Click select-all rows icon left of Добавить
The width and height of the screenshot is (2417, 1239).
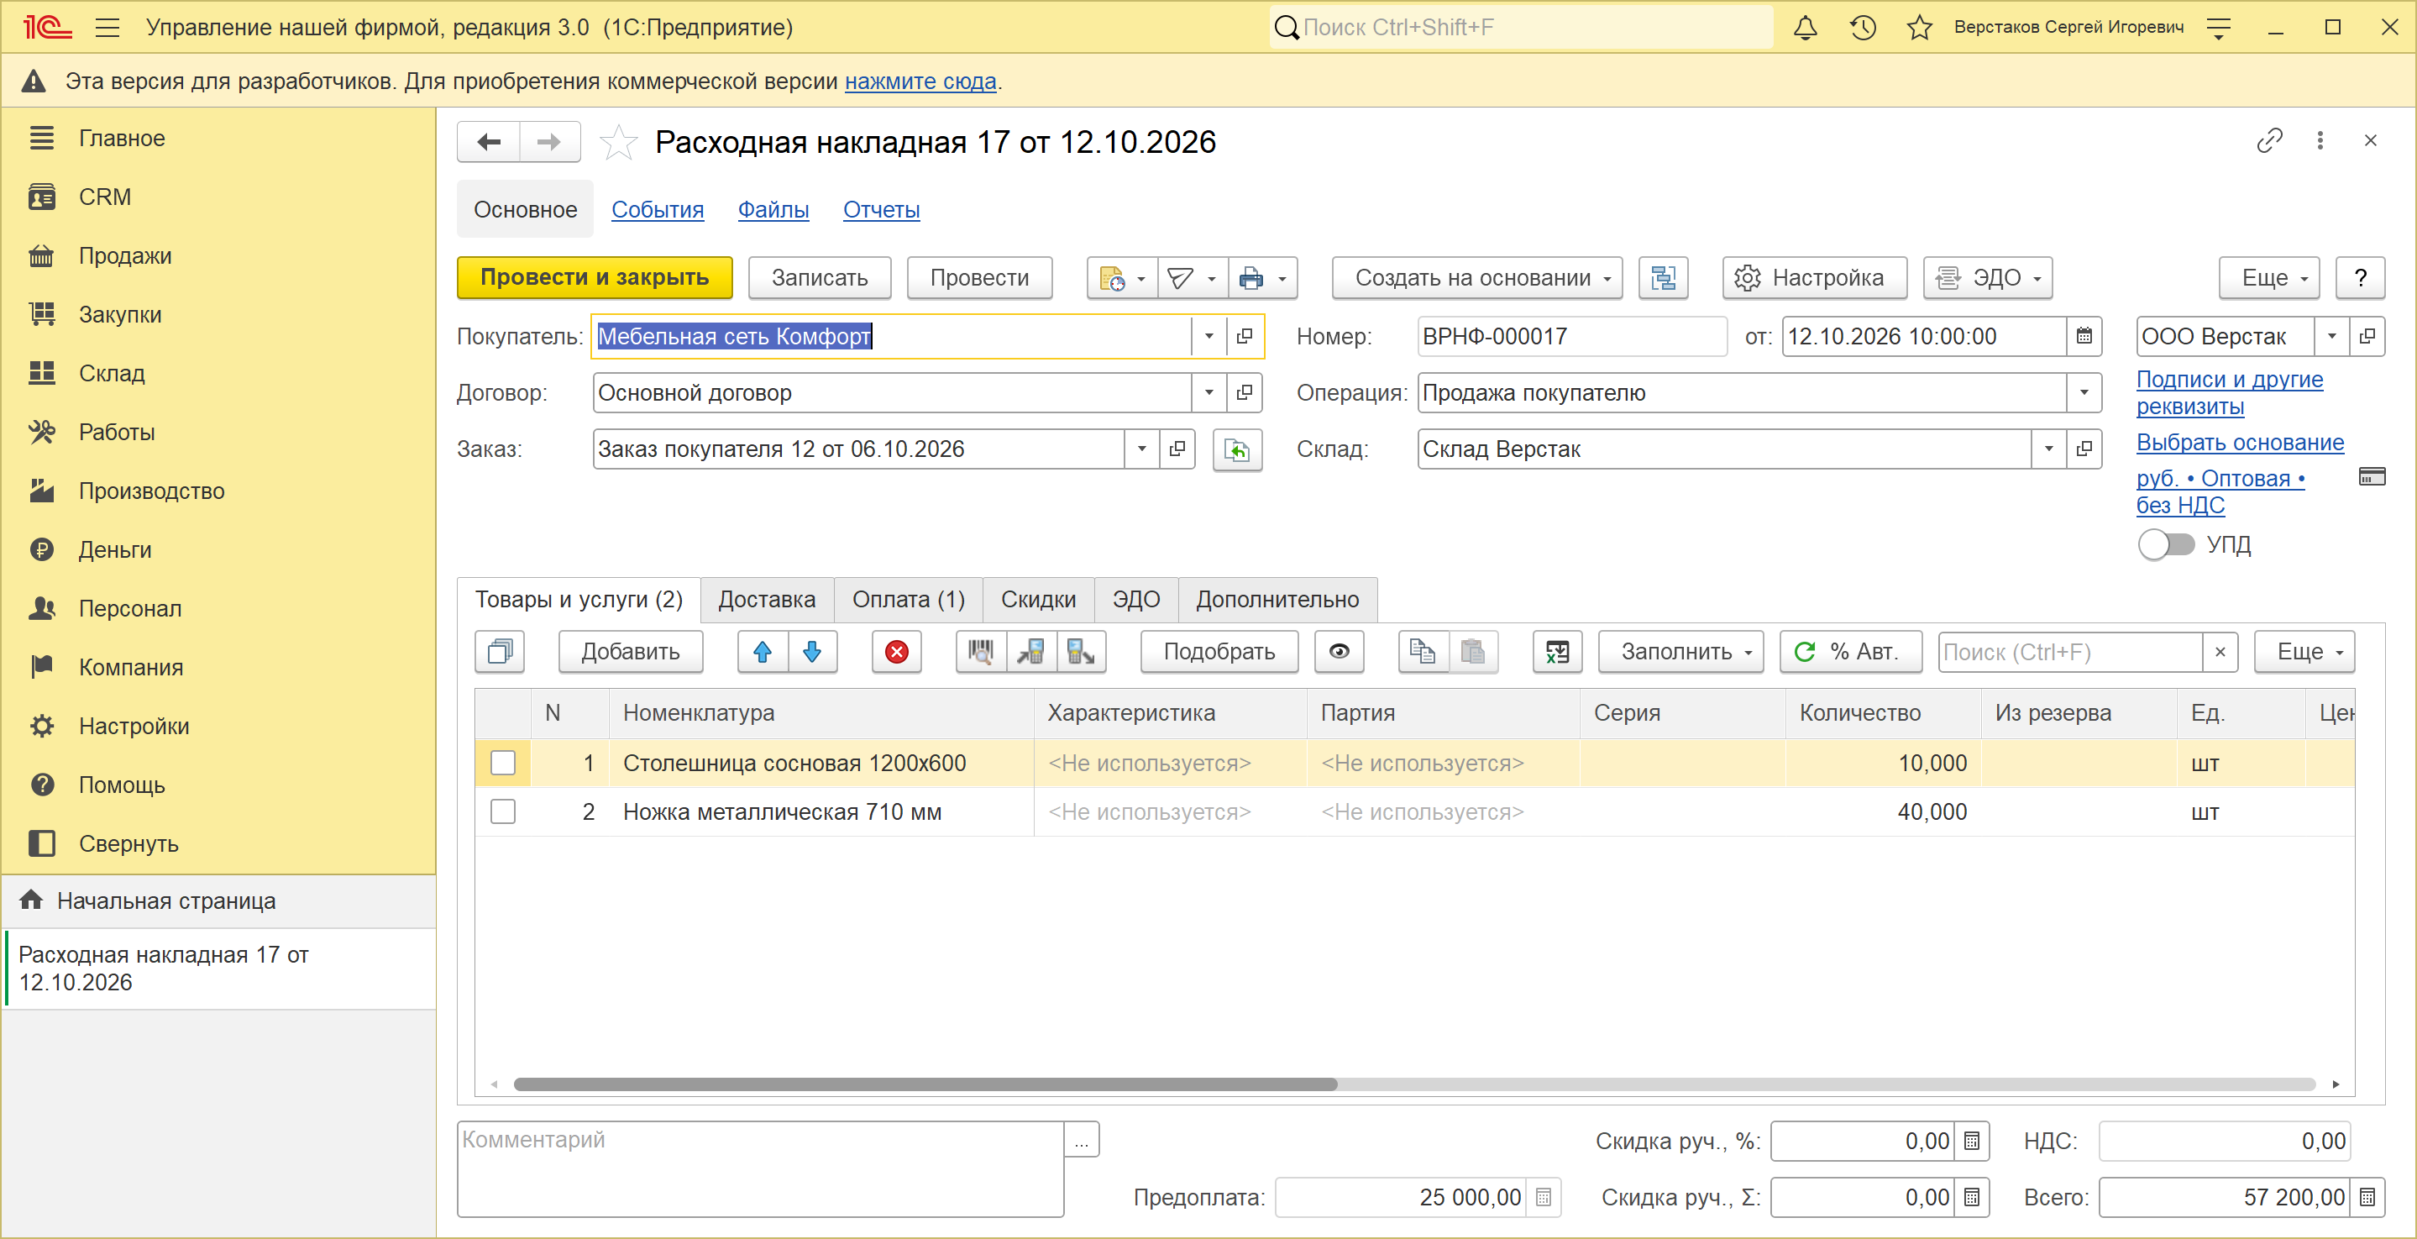point(500,651)
